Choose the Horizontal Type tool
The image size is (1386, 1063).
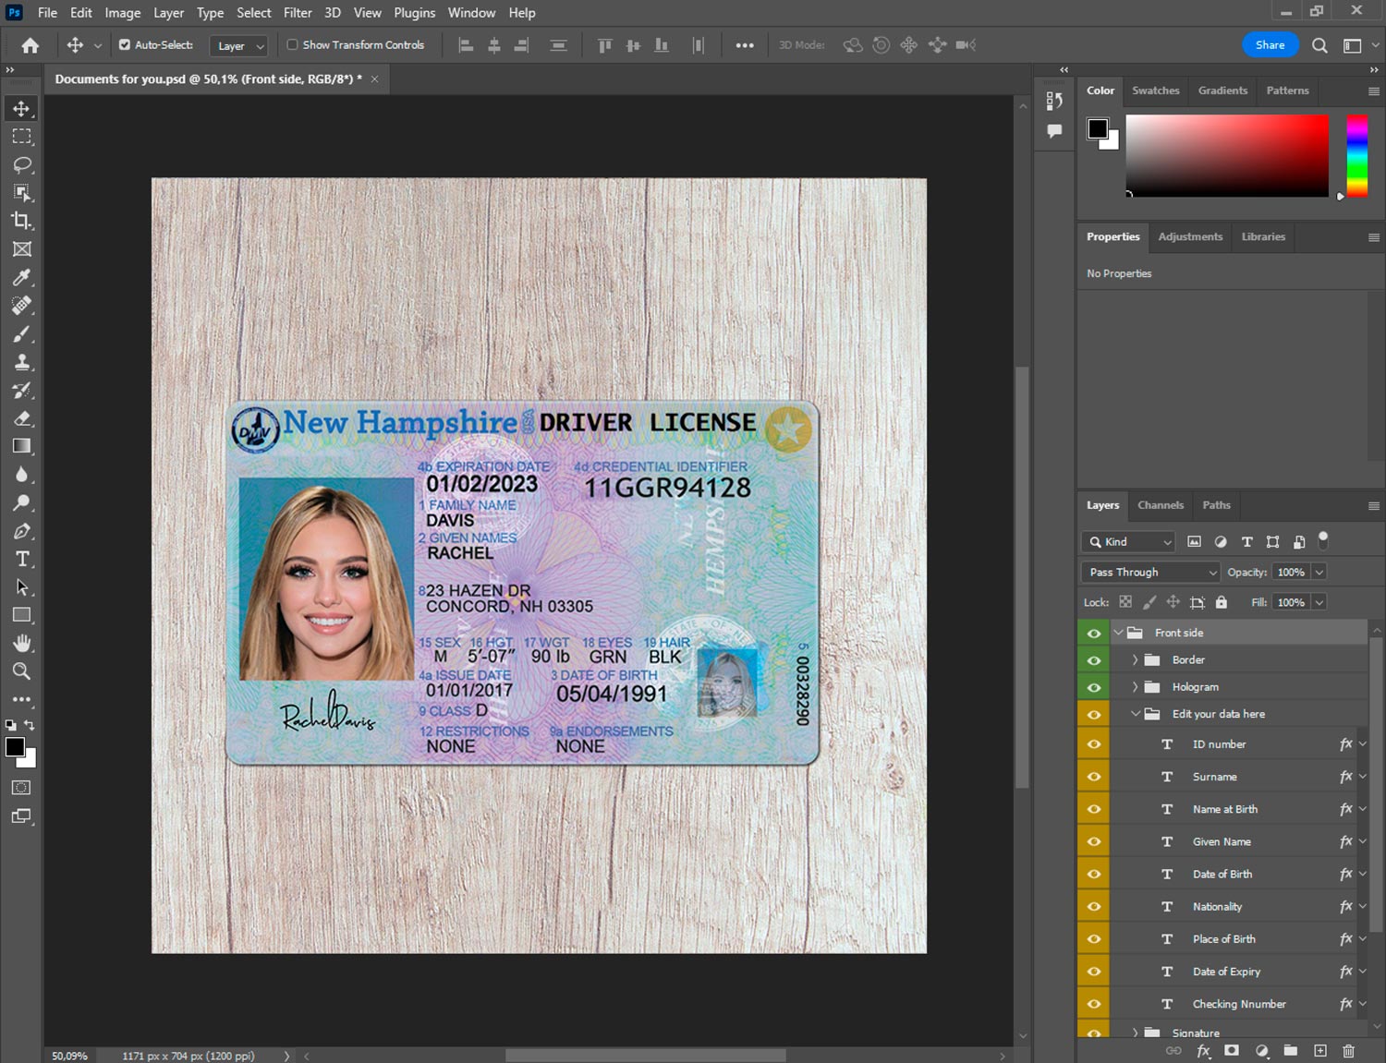22,559
